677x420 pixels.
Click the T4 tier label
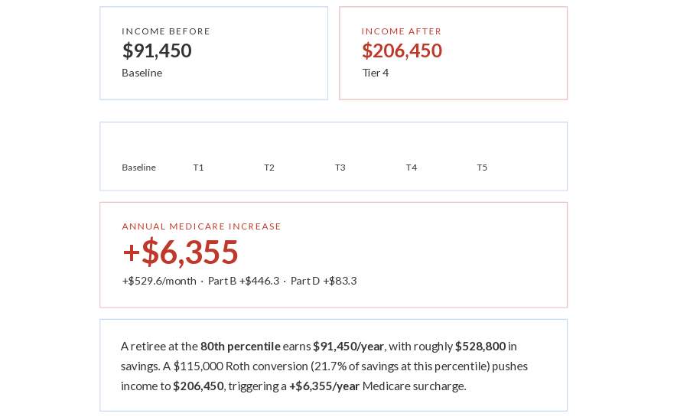click(x=412, y=168)
